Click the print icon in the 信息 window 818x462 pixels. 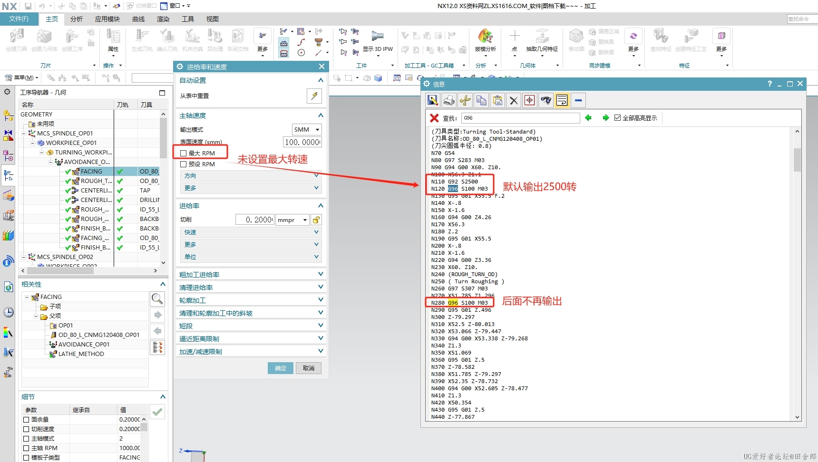tap(449, 100)
